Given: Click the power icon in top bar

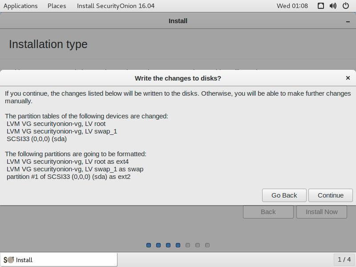Looking at the screenshot, I should click(346, 6).
